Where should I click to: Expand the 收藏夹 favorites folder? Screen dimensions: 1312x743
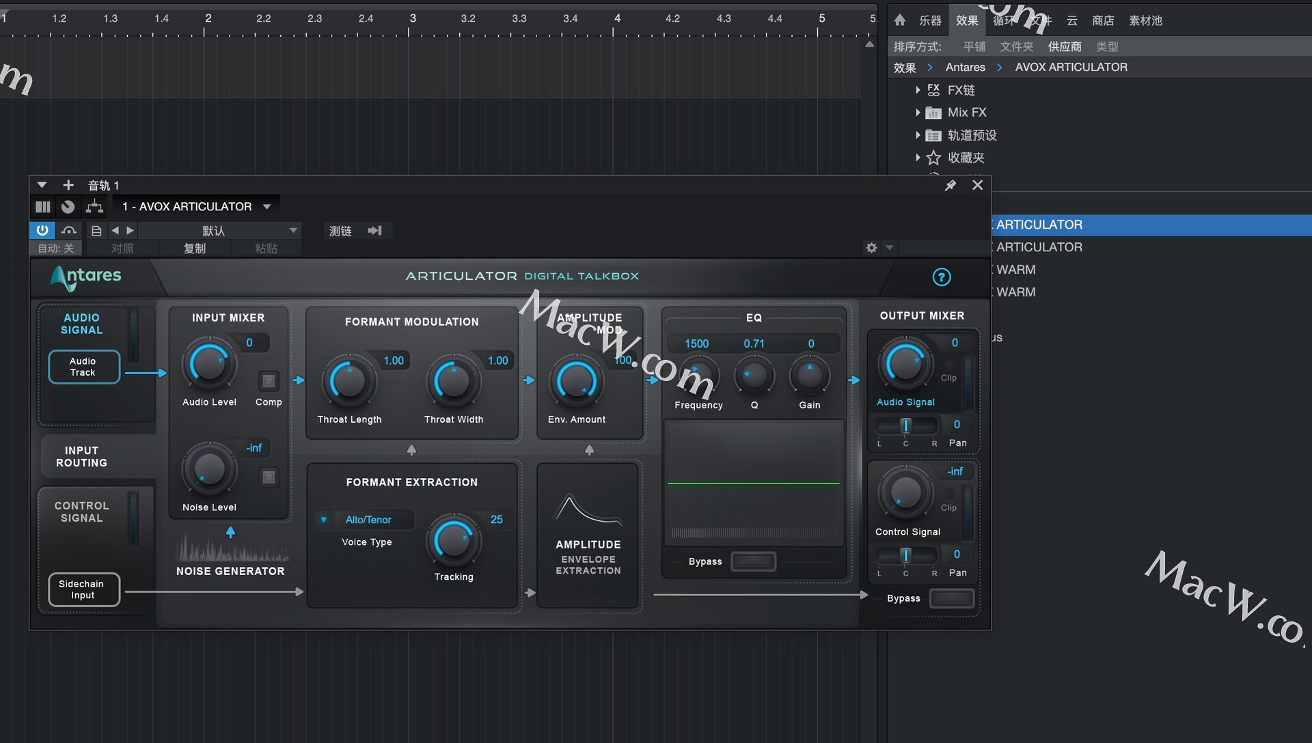tap(918, 158)
